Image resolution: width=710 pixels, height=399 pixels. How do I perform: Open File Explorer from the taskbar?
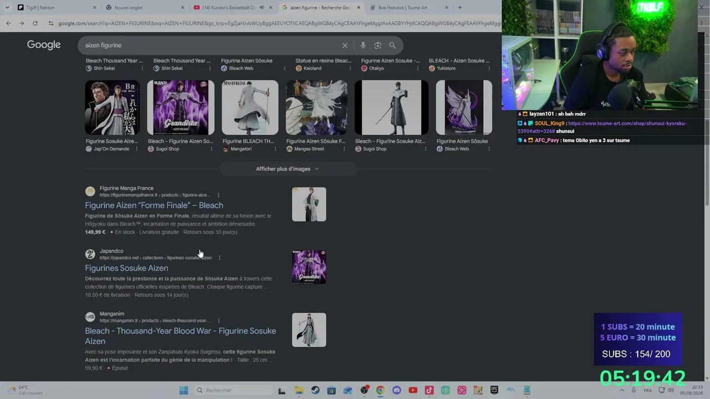point(298,390)
